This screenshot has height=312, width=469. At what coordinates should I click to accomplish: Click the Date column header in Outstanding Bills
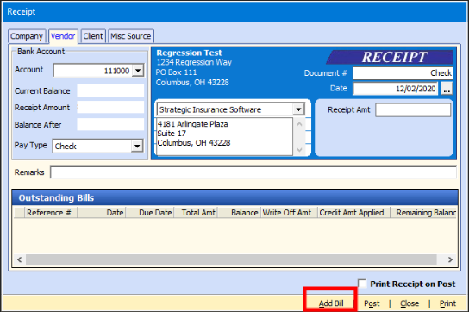point(102,213)
